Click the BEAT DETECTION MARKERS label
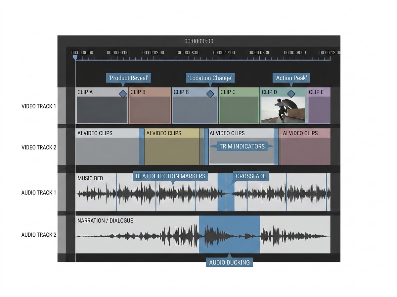Image resolution: width=397 pixels, height=297 pixels. [x=170, y=176]
